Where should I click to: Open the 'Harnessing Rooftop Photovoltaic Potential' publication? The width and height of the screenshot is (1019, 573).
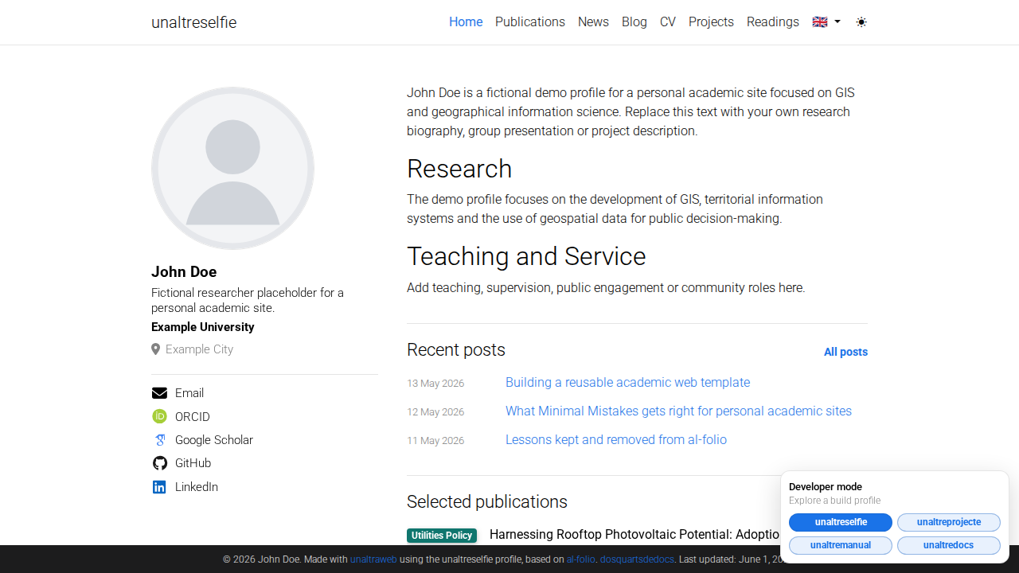634,535
